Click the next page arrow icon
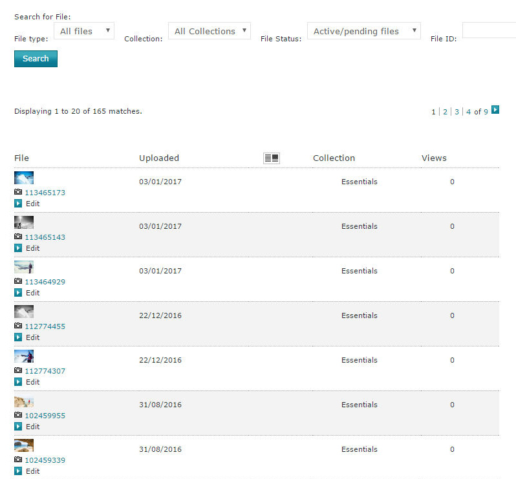 coord(495,109)
